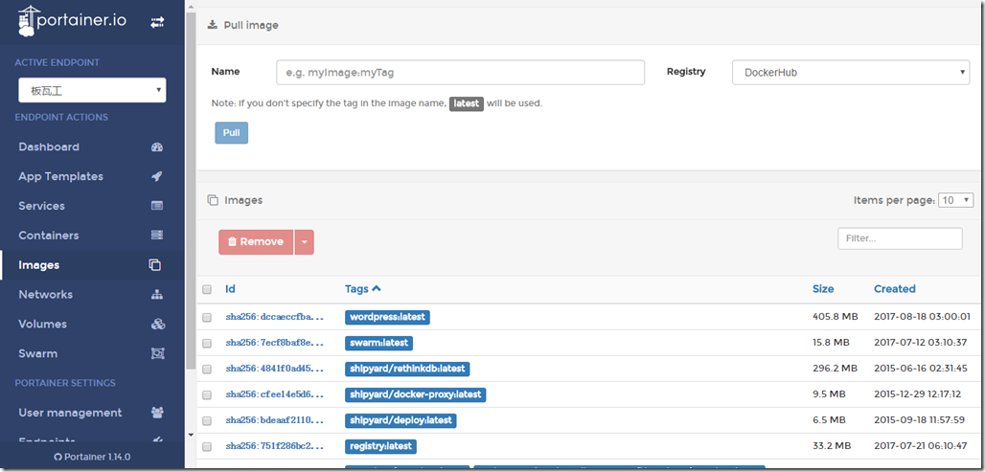
Task: Check the swarm:latest row checkbox
Action: pos(207,344)
